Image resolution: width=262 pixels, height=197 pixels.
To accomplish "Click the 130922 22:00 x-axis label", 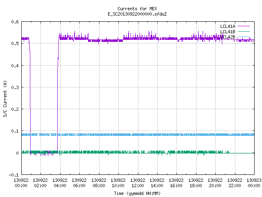I will [235, 183].
